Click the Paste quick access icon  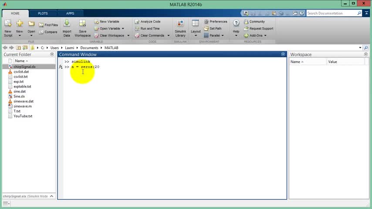(x=274, y=13)
